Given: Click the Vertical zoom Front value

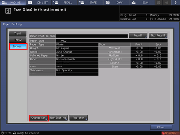Looking at the screenshot, I should tap(140, 48).
